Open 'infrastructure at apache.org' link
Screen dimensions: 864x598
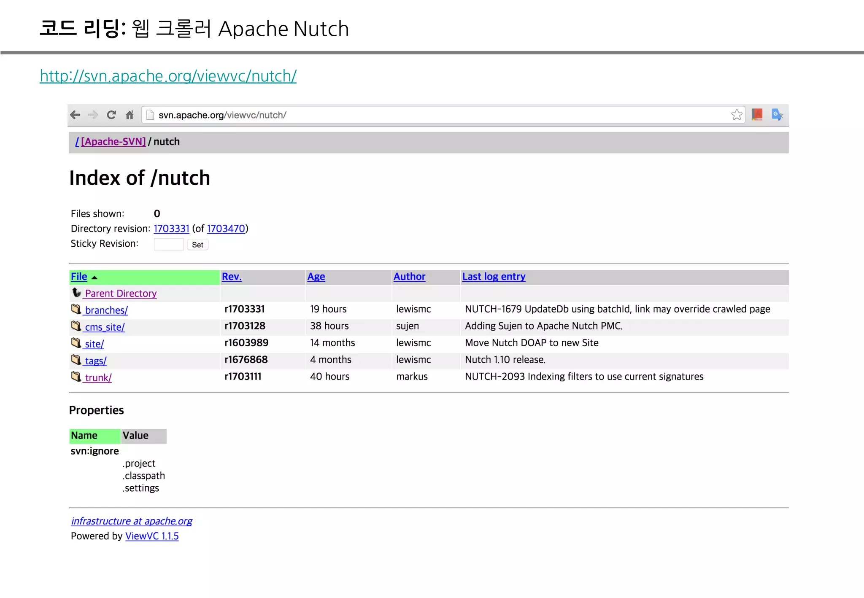pyautogui.click(x=132, y=521)
